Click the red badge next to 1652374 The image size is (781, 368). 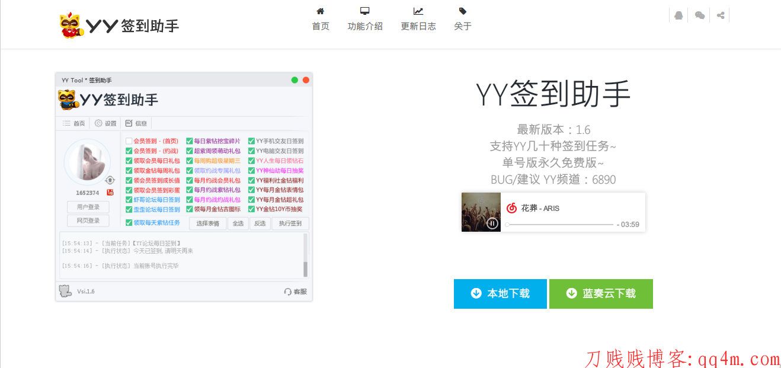pos(110,193)
